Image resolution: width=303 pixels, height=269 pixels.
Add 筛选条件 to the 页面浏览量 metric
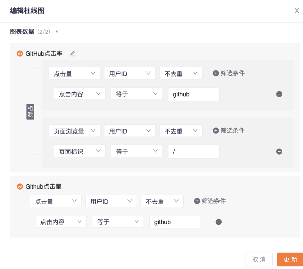coord(229,131)
